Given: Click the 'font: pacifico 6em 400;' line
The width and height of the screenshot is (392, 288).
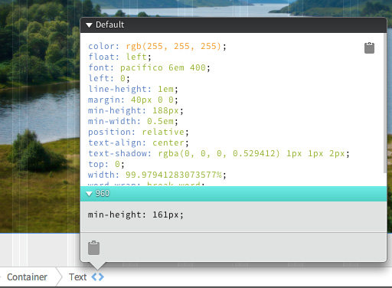Looking at the screenshot, I should point(149,67).
